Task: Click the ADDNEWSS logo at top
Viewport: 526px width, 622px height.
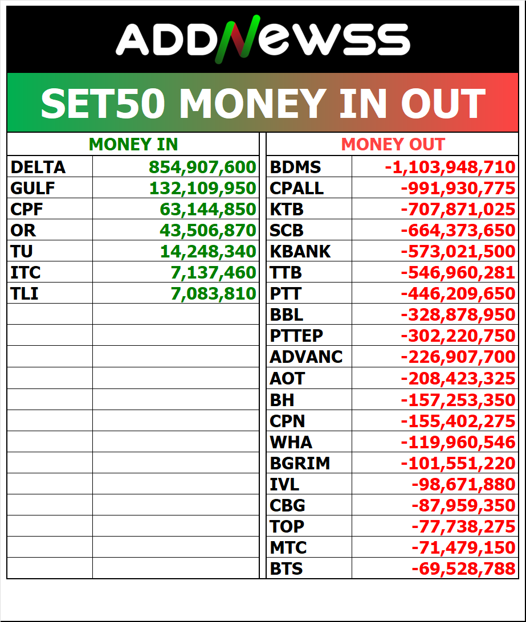Action: coord(263,40)
